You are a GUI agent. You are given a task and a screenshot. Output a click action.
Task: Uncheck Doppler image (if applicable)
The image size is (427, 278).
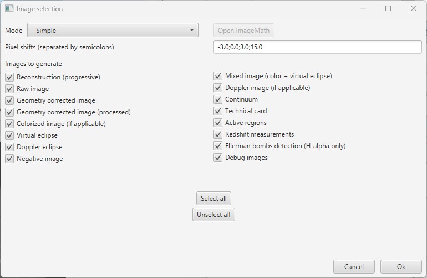tap(218, 88)
